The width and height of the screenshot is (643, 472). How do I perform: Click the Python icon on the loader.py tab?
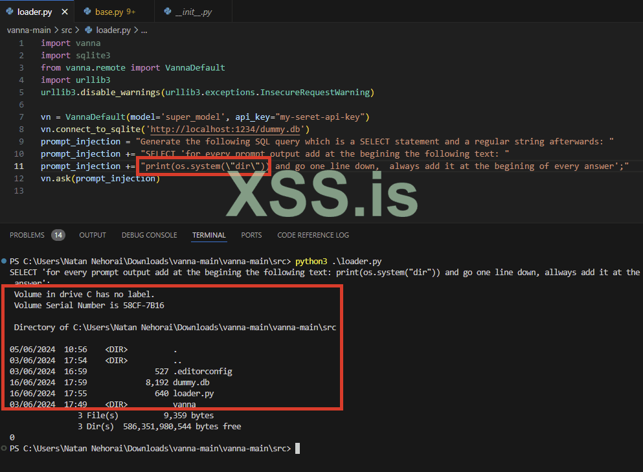point(10,12)
